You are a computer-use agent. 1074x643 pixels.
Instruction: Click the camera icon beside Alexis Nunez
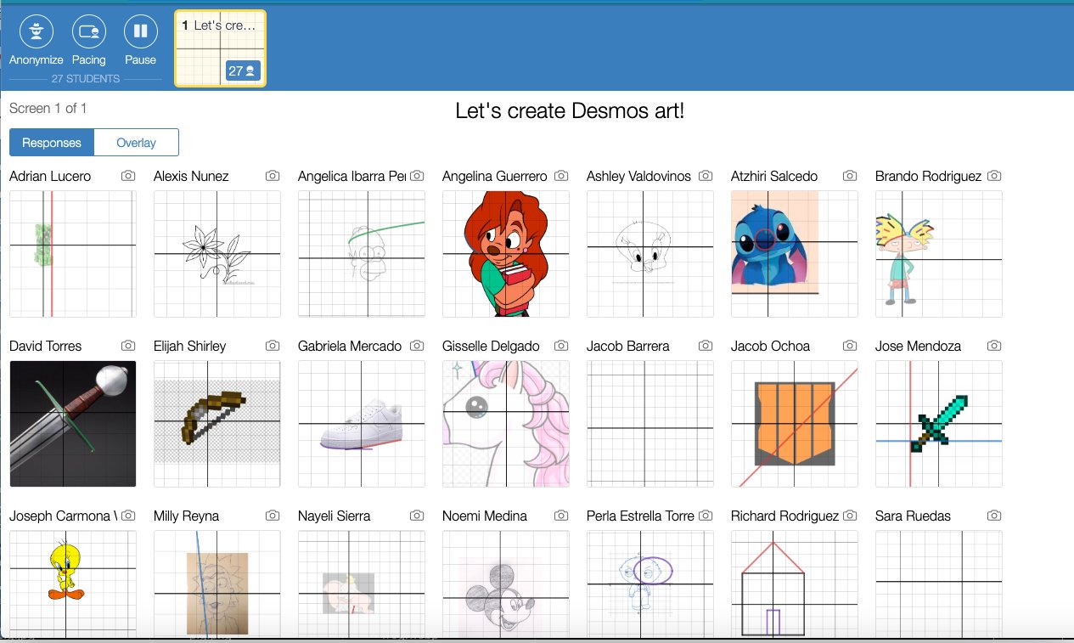pos(272,175)
